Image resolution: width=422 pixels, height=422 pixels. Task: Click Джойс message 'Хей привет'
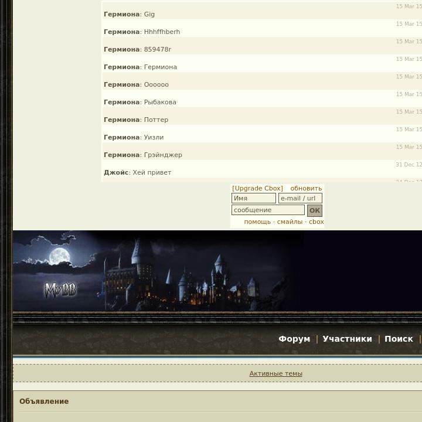(x=152, y=172)
